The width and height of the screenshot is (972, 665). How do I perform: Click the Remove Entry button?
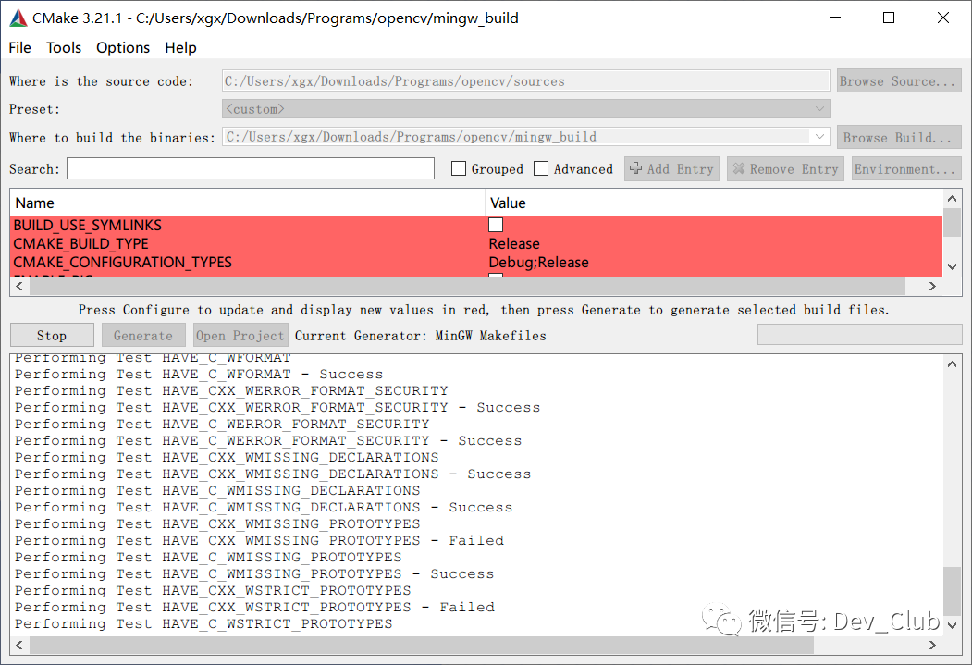785,168
